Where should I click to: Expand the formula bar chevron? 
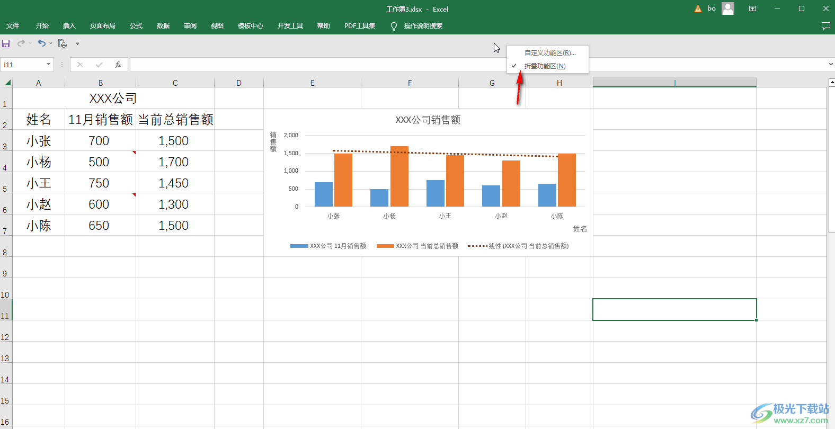coord(830,65)
